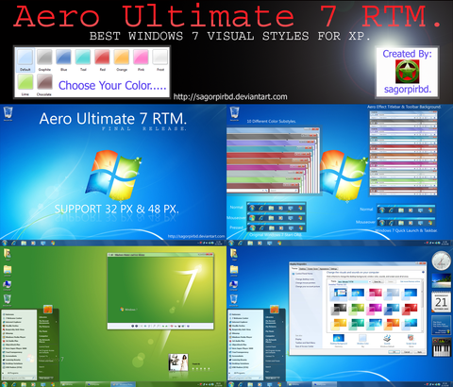The height and width of the screenshot is (387, 453).
Task: Click the calendar gadget showing 21
Action: coord(441,302)
